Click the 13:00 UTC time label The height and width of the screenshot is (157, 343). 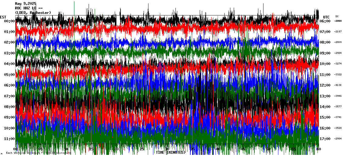pos(325,96)
